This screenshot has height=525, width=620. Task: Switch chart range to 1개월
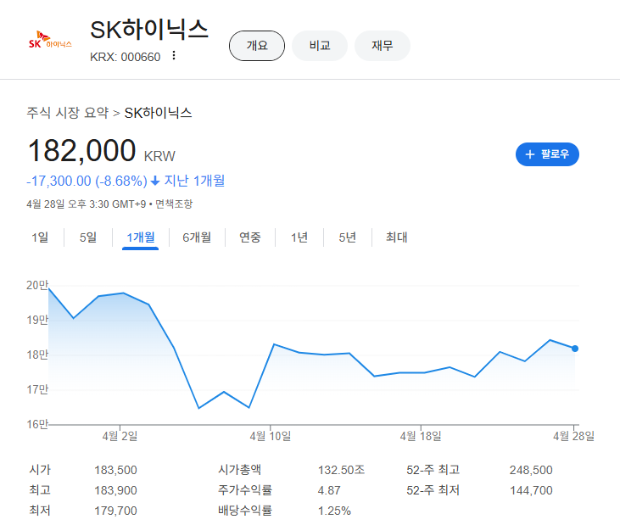(141, 237)
